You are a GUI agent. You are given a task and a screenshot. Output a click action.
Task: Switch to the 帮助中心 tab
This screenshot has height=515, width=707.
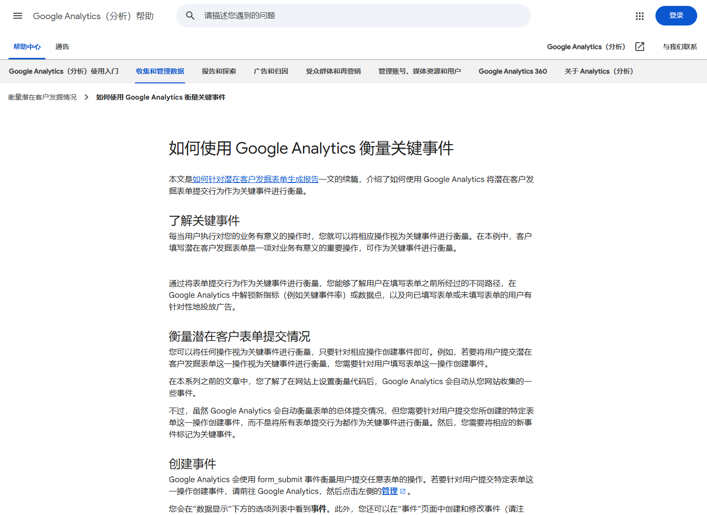(27, 47)
